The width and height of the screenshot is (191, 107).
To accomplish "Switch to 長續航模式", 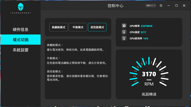I will click(58, 27).
